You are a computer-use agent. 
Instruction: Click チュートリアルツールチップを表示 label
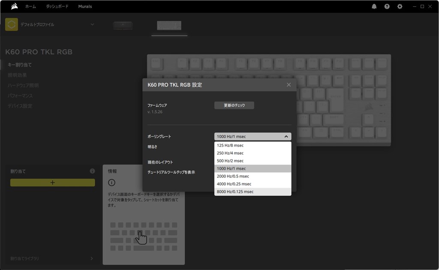(171, 172)
